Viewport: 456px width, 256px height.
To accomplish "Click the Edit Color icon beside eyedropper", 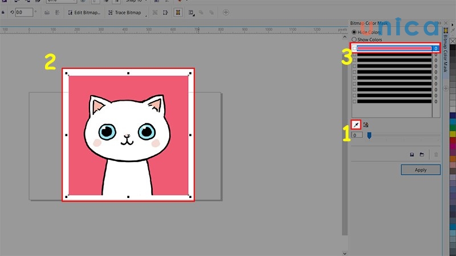I will click(366, 125).
